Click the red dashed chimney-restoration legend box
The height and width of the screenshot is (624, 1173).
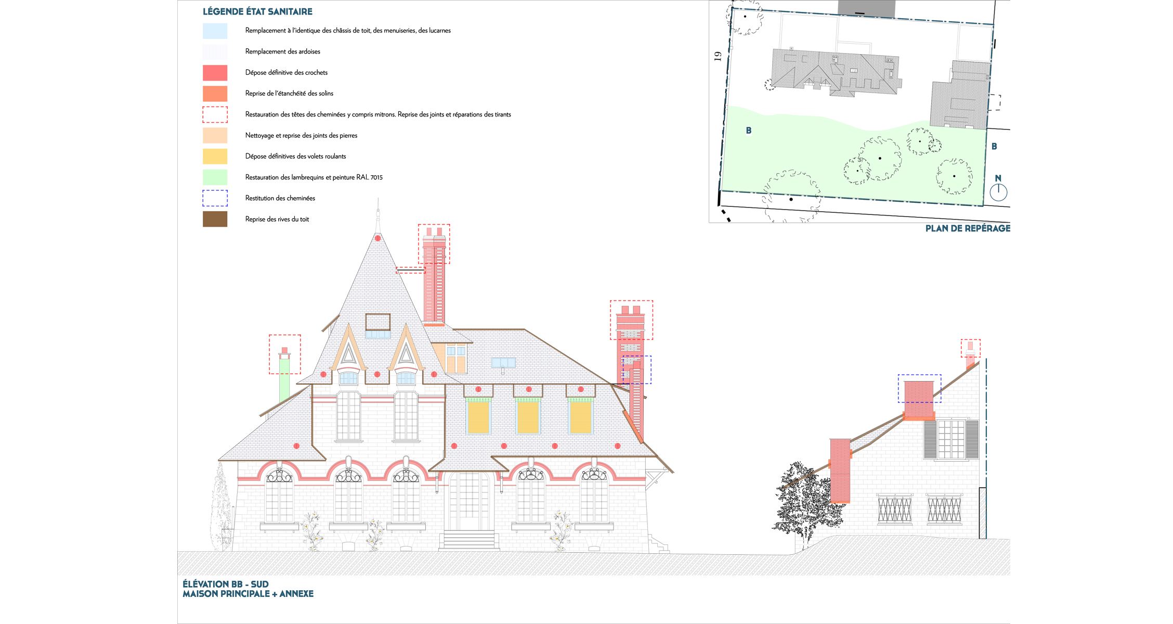(x=215, y=114)
